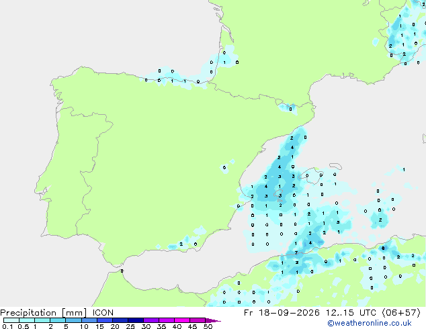Click the Menorca island outline
426x329 pixels.
point(336,166)
